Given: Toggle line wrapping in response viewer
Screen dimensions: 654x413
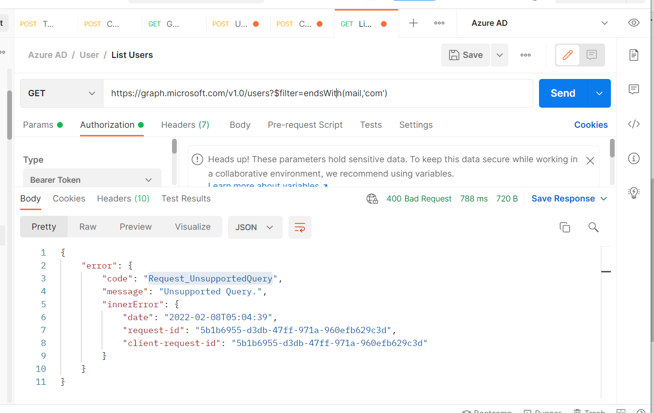Looking at the screenshot, I should 299,227.
